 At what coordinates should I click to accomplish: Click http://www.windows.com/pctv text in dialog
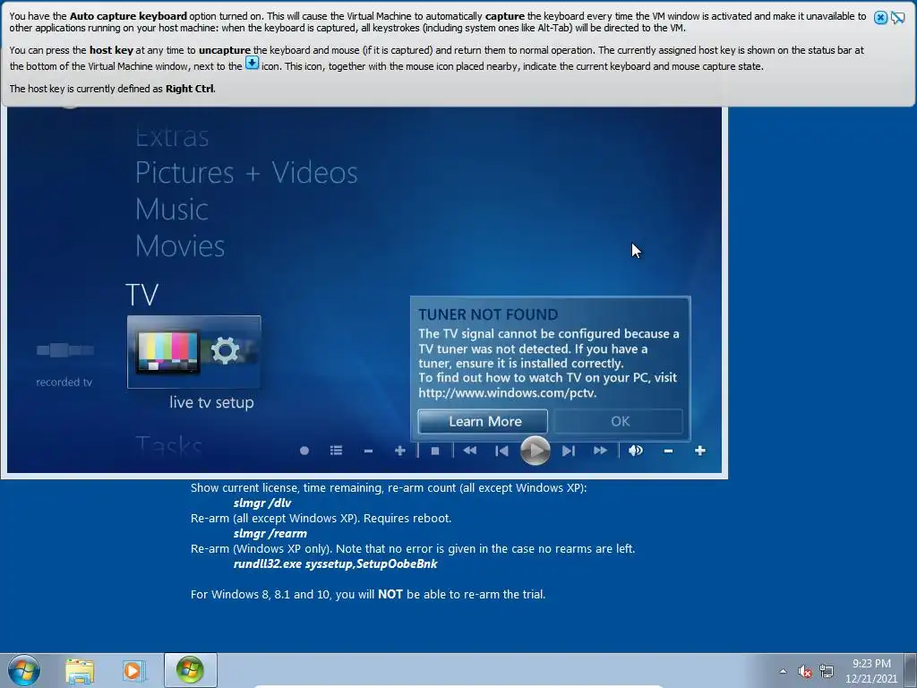click(x=507, y=393)
